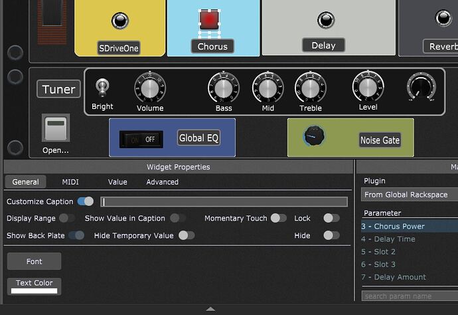The width and height of the screenshot is (458, 315).
Task: Click the Delay pedal LED button
Action: (x=326, y=20)
